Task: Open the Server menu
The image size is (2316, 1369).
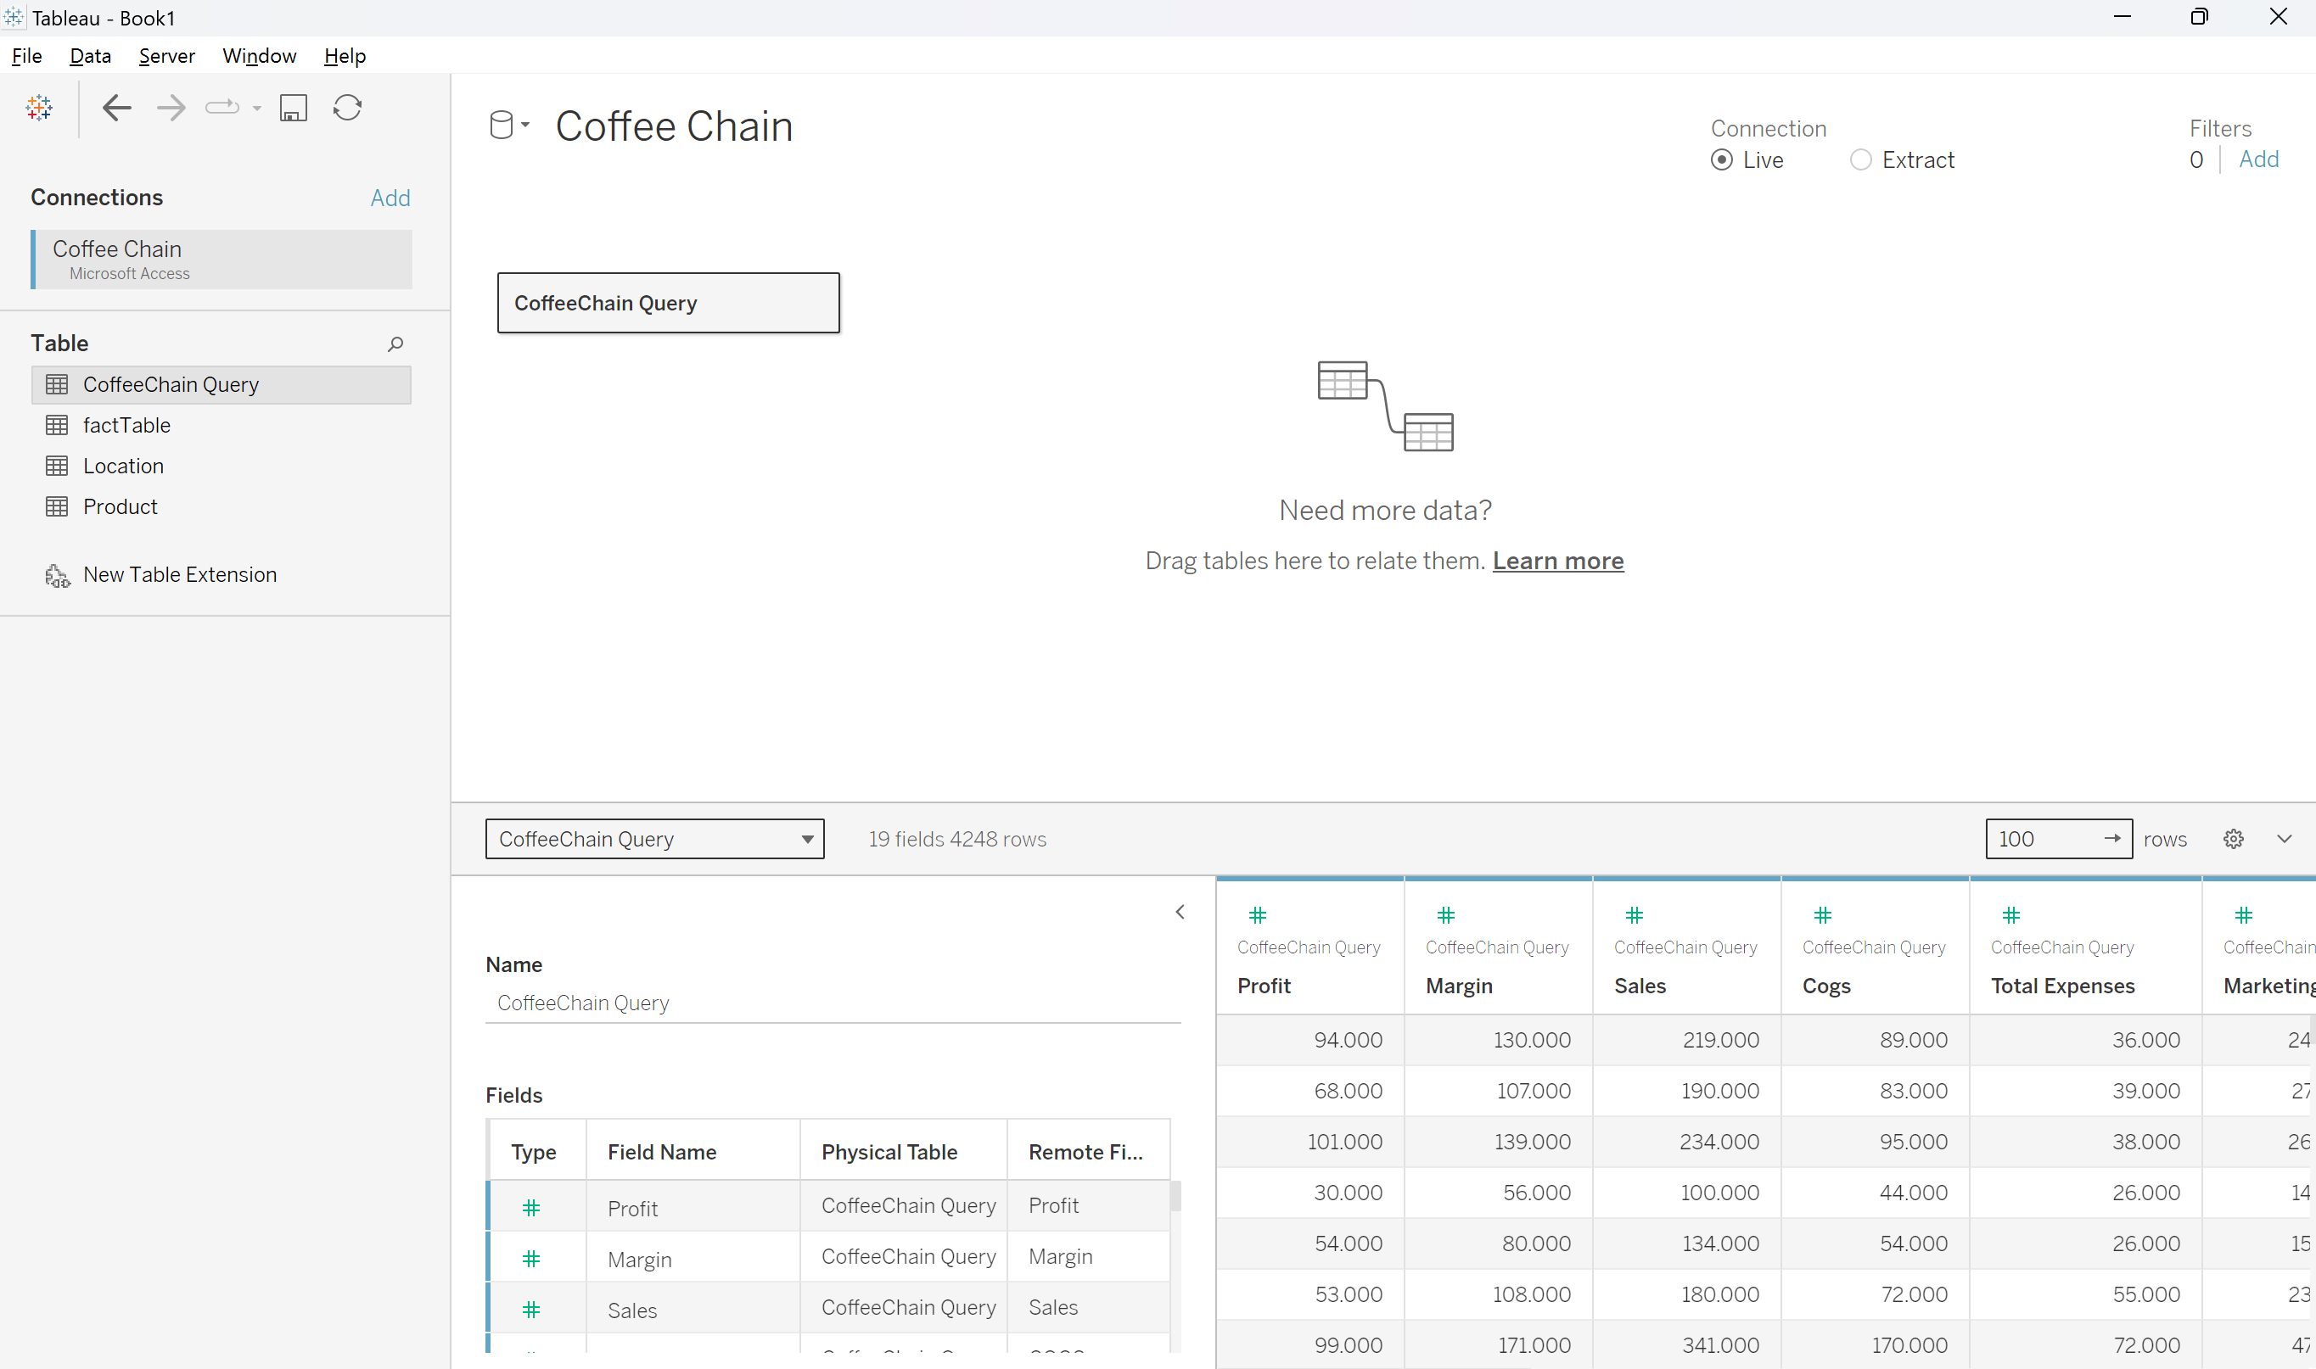Action: point(167,55)
